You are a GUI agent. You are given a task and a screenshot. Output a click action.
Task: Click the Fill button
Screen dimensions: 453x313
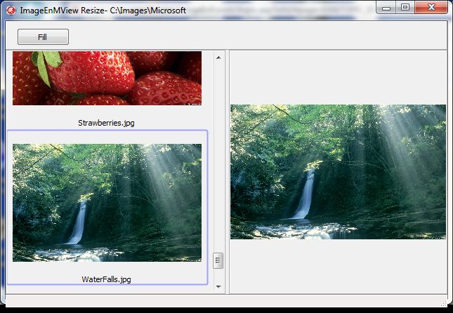coord(43,37)
